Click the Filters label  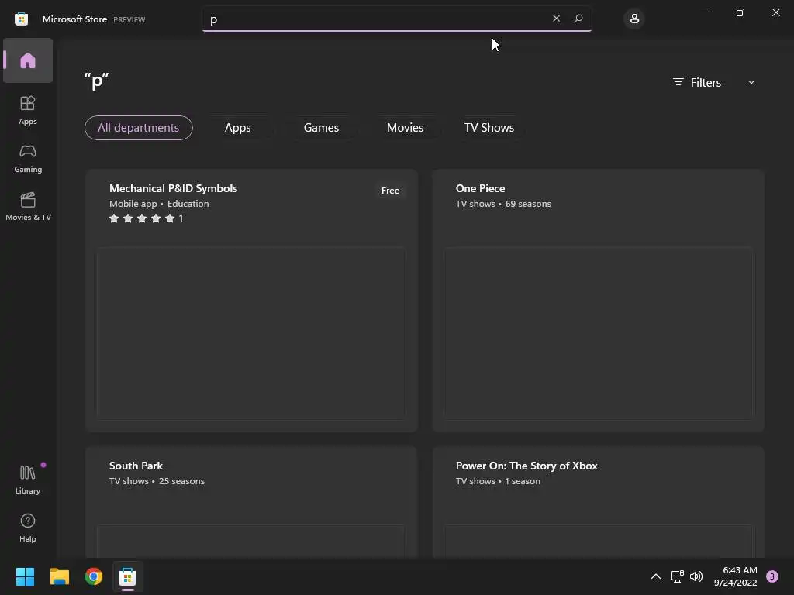(706, 82)
